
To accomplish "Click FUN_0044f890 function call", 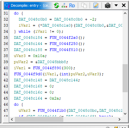I will [x=47, y=68].
